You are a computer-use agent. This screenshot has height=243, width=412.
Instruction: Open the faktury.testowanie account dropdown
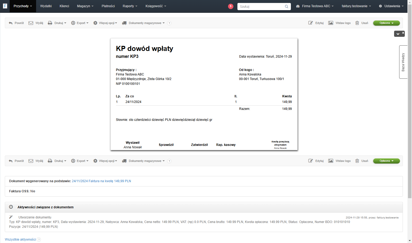(356, 6)
